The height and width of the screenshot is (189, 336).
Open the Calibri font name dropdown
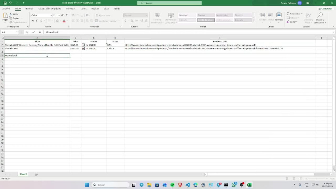(51, 15)
